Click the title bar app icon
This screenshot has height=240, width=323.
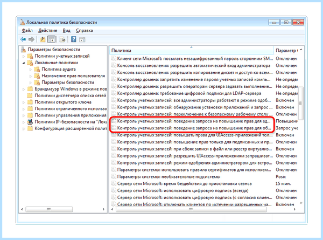[x=22, y=22]
